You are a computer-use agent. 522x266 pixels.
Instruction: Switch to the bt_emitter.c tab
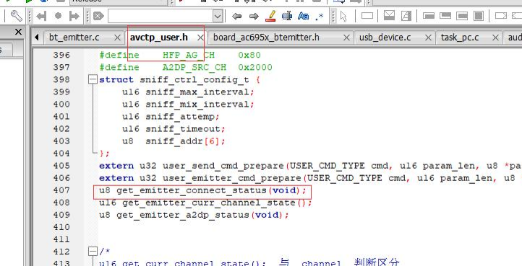click(x=74, y=37)
